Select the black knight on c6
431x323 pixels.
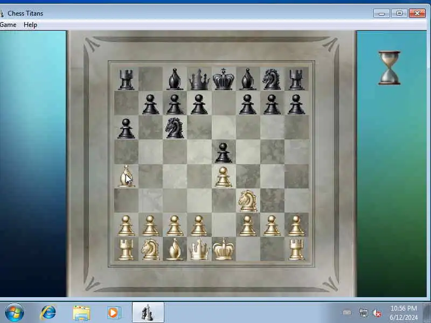click(175, 128)
